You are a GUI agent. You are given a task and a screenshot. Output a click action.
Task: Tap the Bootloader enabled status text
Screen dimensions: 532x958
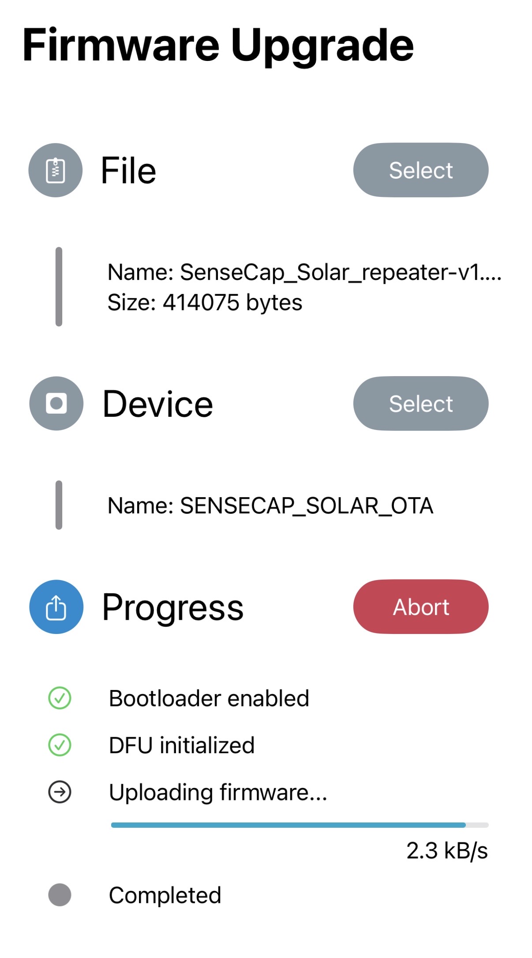tap(209, 698)
